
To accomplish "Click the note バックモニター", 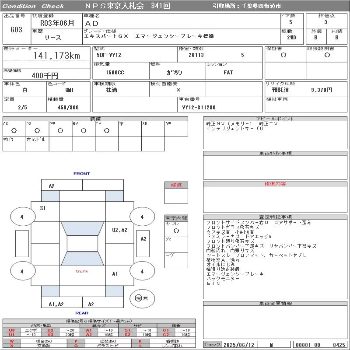I will [223, 279].
